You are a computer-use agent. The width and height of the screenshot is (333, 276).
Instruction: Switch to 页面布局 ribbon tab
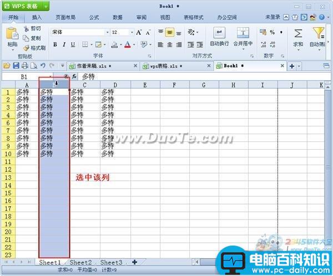(65, 17)
